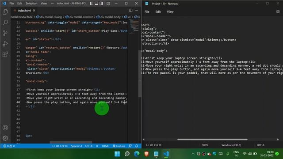
Task: Click VS Code vertical editor scrollbar
Action: 140,74
